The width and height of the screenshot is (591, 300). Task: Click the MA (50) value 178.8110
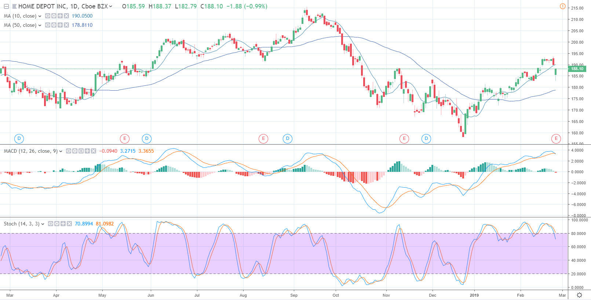(82, 25)
